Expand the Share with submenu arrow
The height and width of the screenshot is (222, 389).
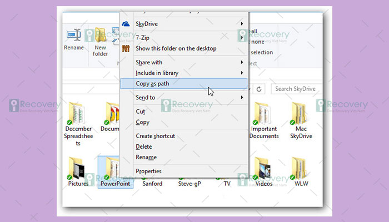[x=242, y=62]
